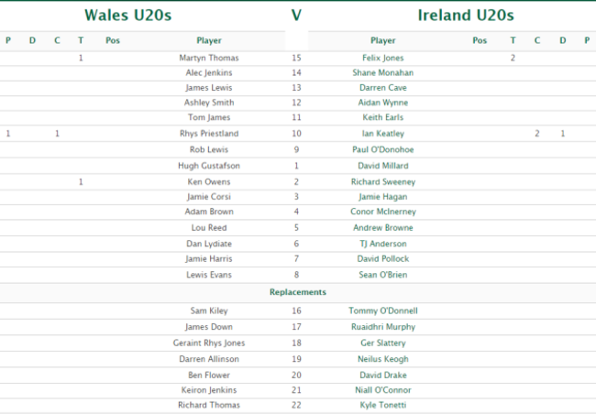Select replacement Sam Kiley
The height and width of the screenshot is (414, 596).
tap(209, 310)
